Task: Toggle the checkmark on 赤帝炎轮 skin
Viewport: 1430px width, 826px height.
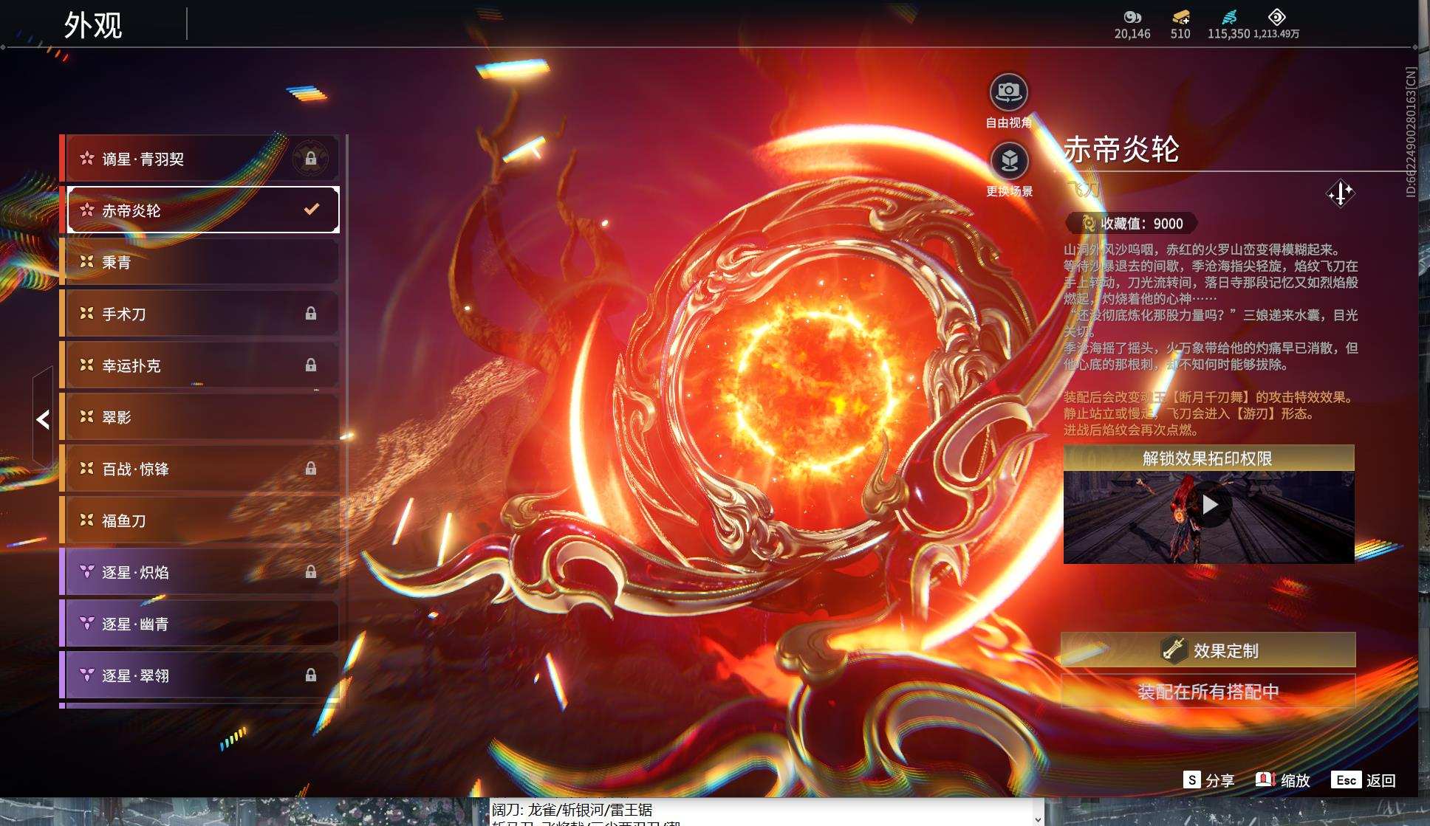Action: coord(312,210)
